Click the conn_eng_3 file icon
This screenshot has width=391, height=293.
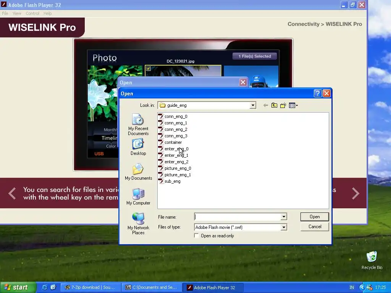click(161, 136)
